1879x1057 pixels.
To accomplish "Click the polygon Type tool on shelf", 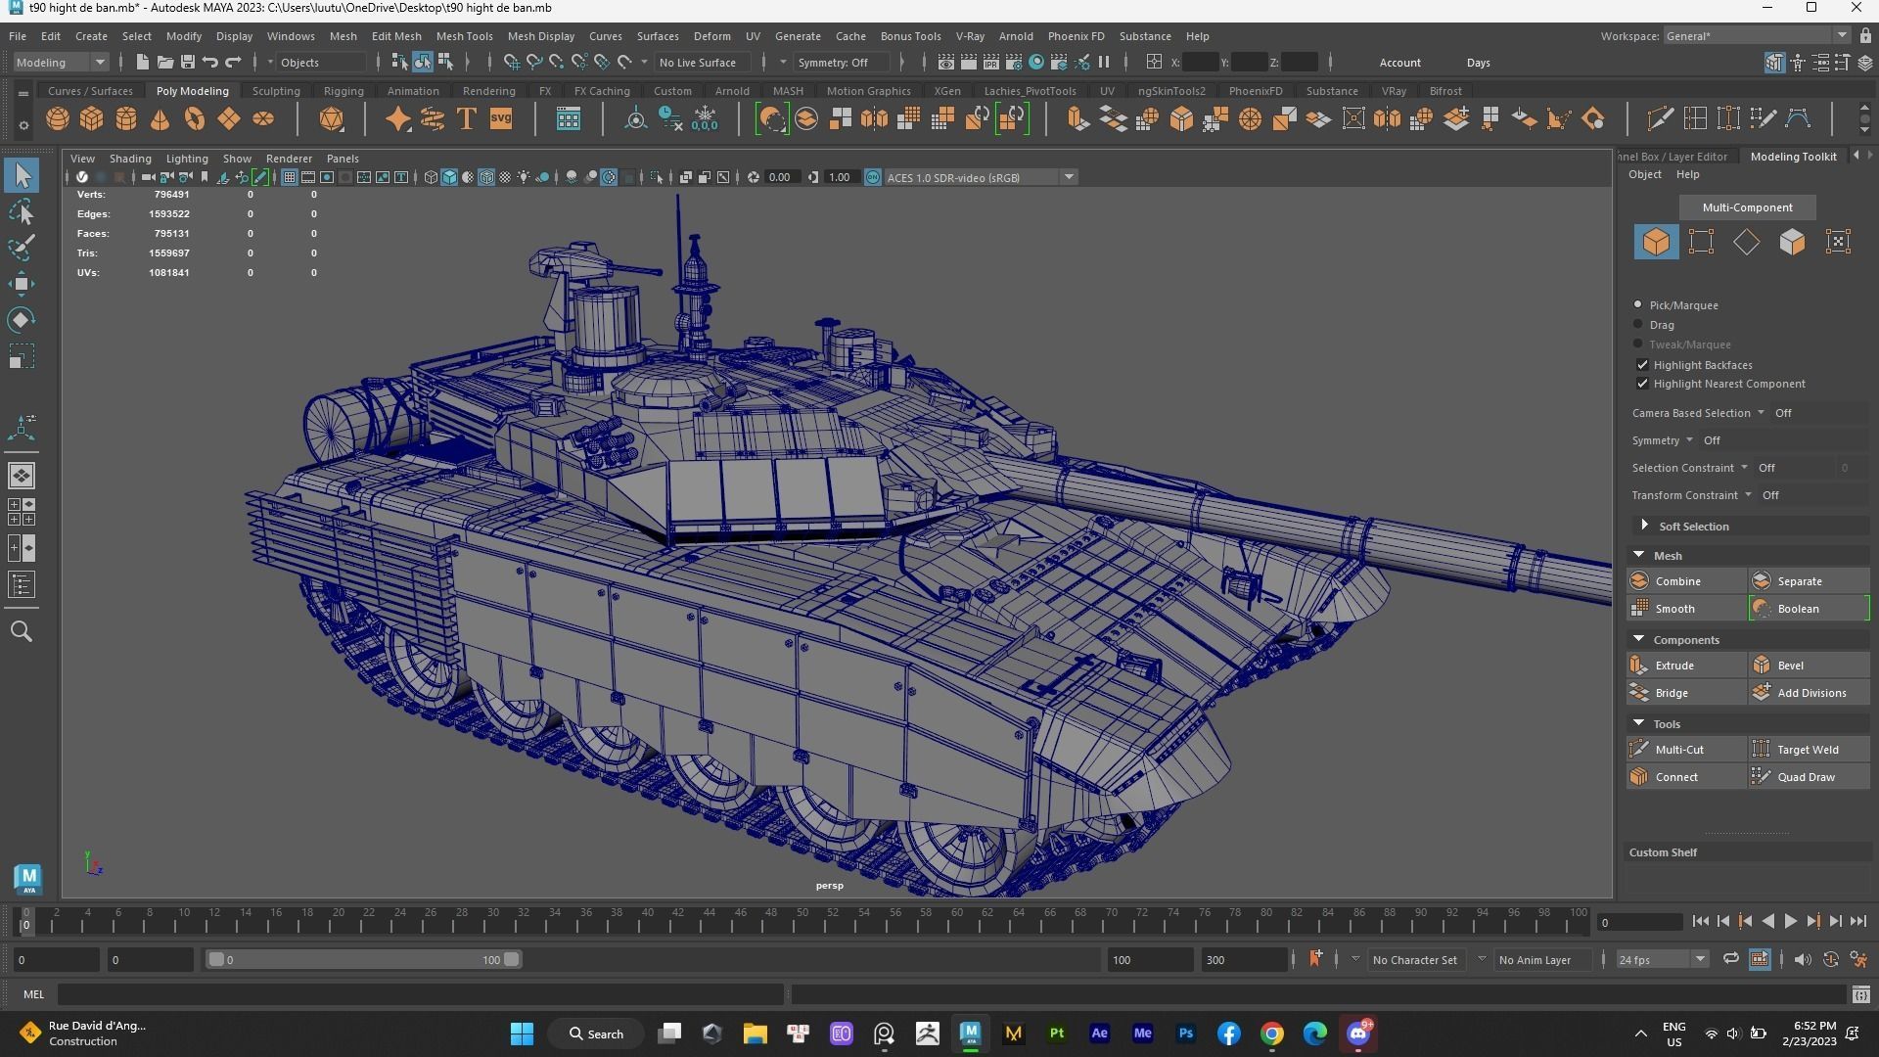I will click(467, 119).
